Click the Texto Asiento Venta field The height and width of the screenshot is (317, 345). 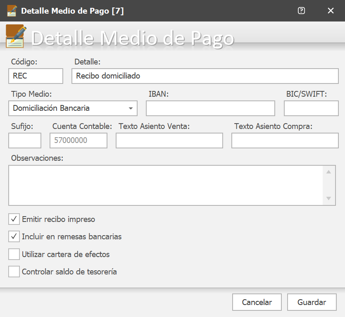(x=169, y=141)
